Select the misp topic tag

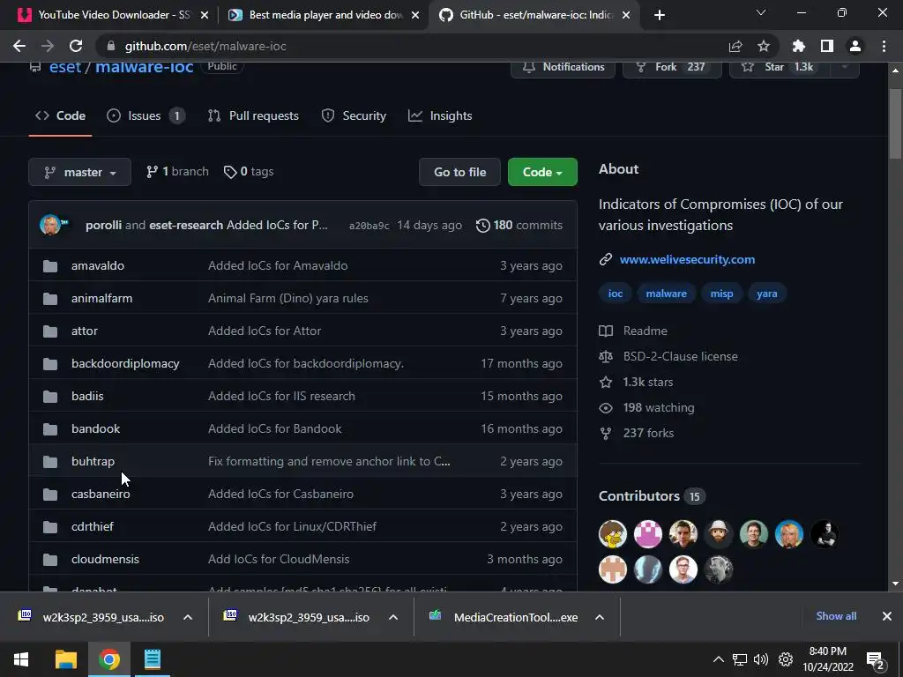pyautogui.click(x=721, y=294)
